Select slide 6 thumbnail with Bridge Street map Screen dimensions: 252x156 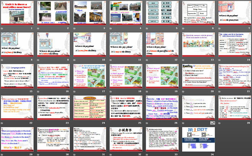(x=199, y=13)
